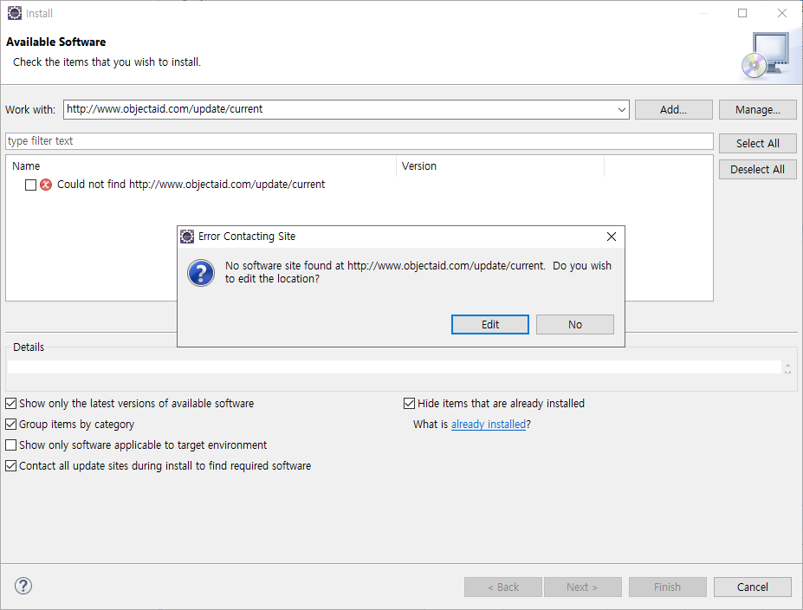The width and height of the screenshot is (803, 610).
Task: Toggle Show only the latest versions checkbox
Action: 10,404
